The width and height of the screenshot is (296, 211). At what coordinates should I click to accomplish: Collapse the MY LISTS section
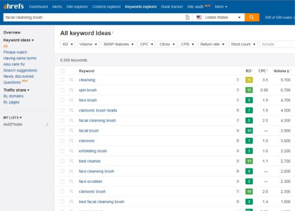coord(12,118)
